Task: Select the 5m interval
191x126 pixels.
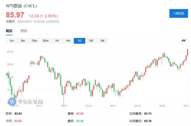Action: [x=23, y=41]
